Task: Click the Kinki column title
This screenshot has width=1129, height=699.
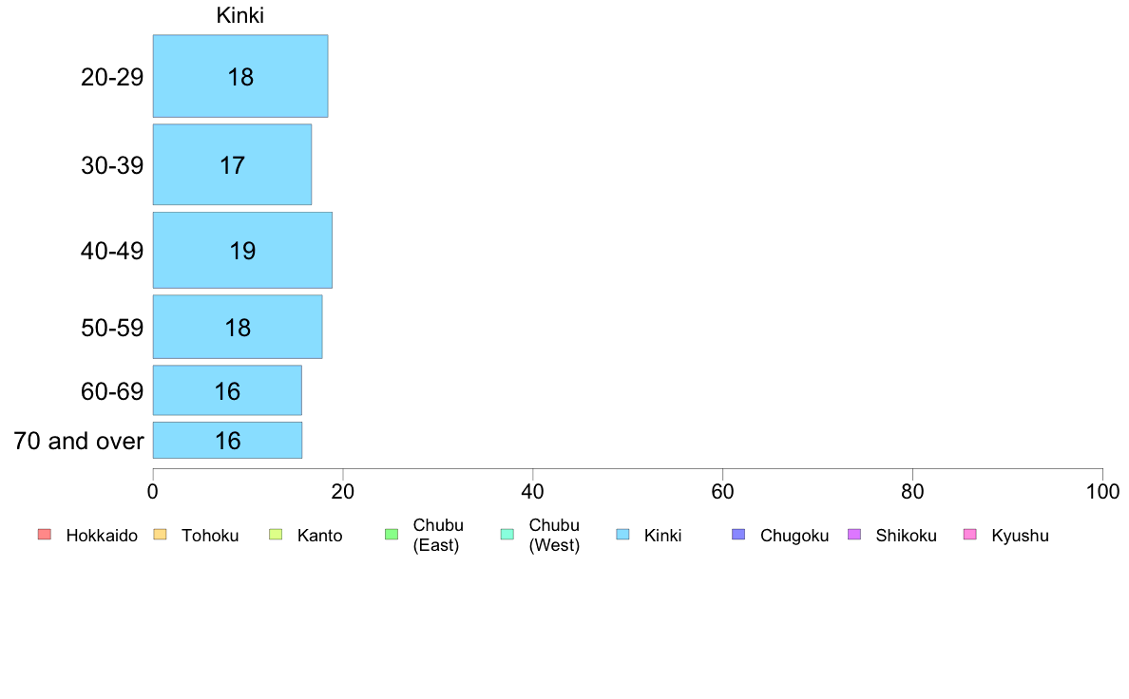Action: [240, 16]
